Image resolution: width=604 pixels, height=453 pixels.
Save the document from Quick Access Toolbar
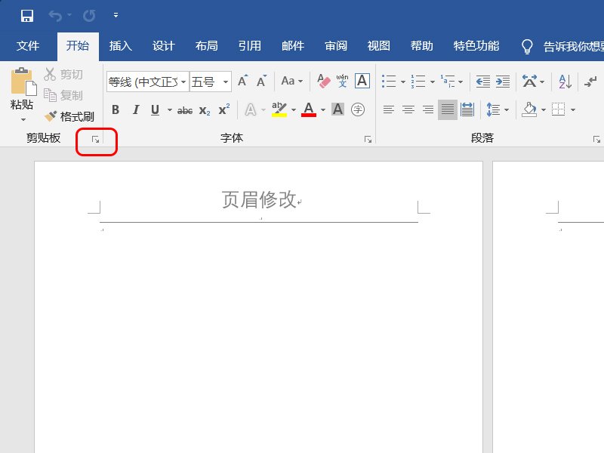[25, 15]
